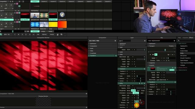Toggle Bypass B on Layer 2
The width and height of the screenshot is (195, 109).
(x=6, y=14)
